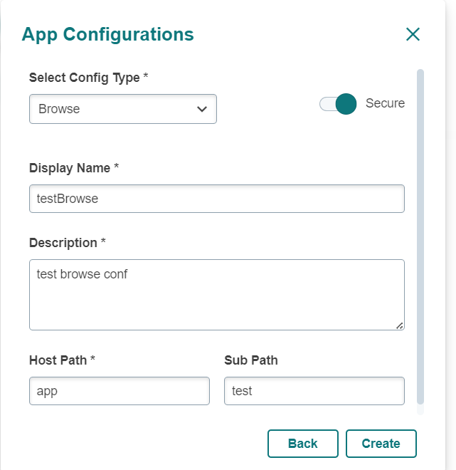456x470 pixels.
Task: Click inside the Description text area
Action: coord(216,294)
